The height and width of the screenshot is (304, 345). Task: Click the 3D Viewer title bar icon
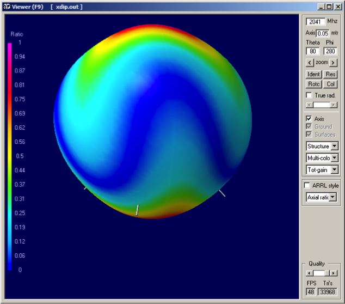7,7
